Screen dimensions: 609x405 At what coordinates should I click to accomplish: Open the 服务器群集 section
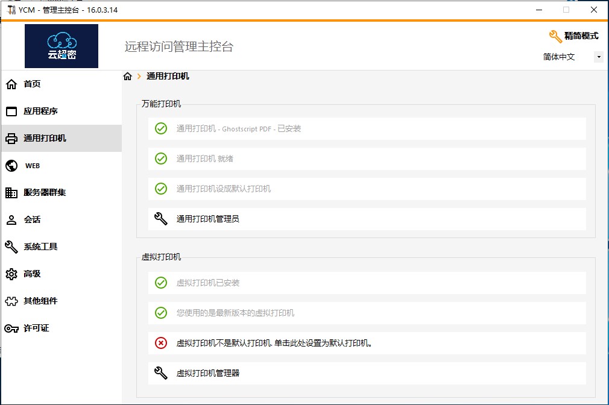[62, 193]
